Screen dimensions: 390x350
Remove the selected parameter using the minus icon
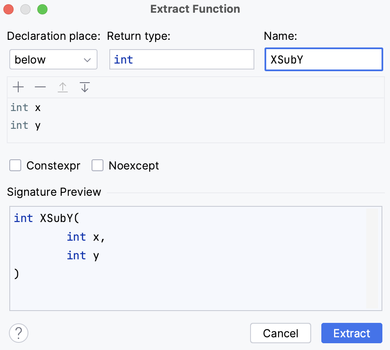click(x=40, y=87)
